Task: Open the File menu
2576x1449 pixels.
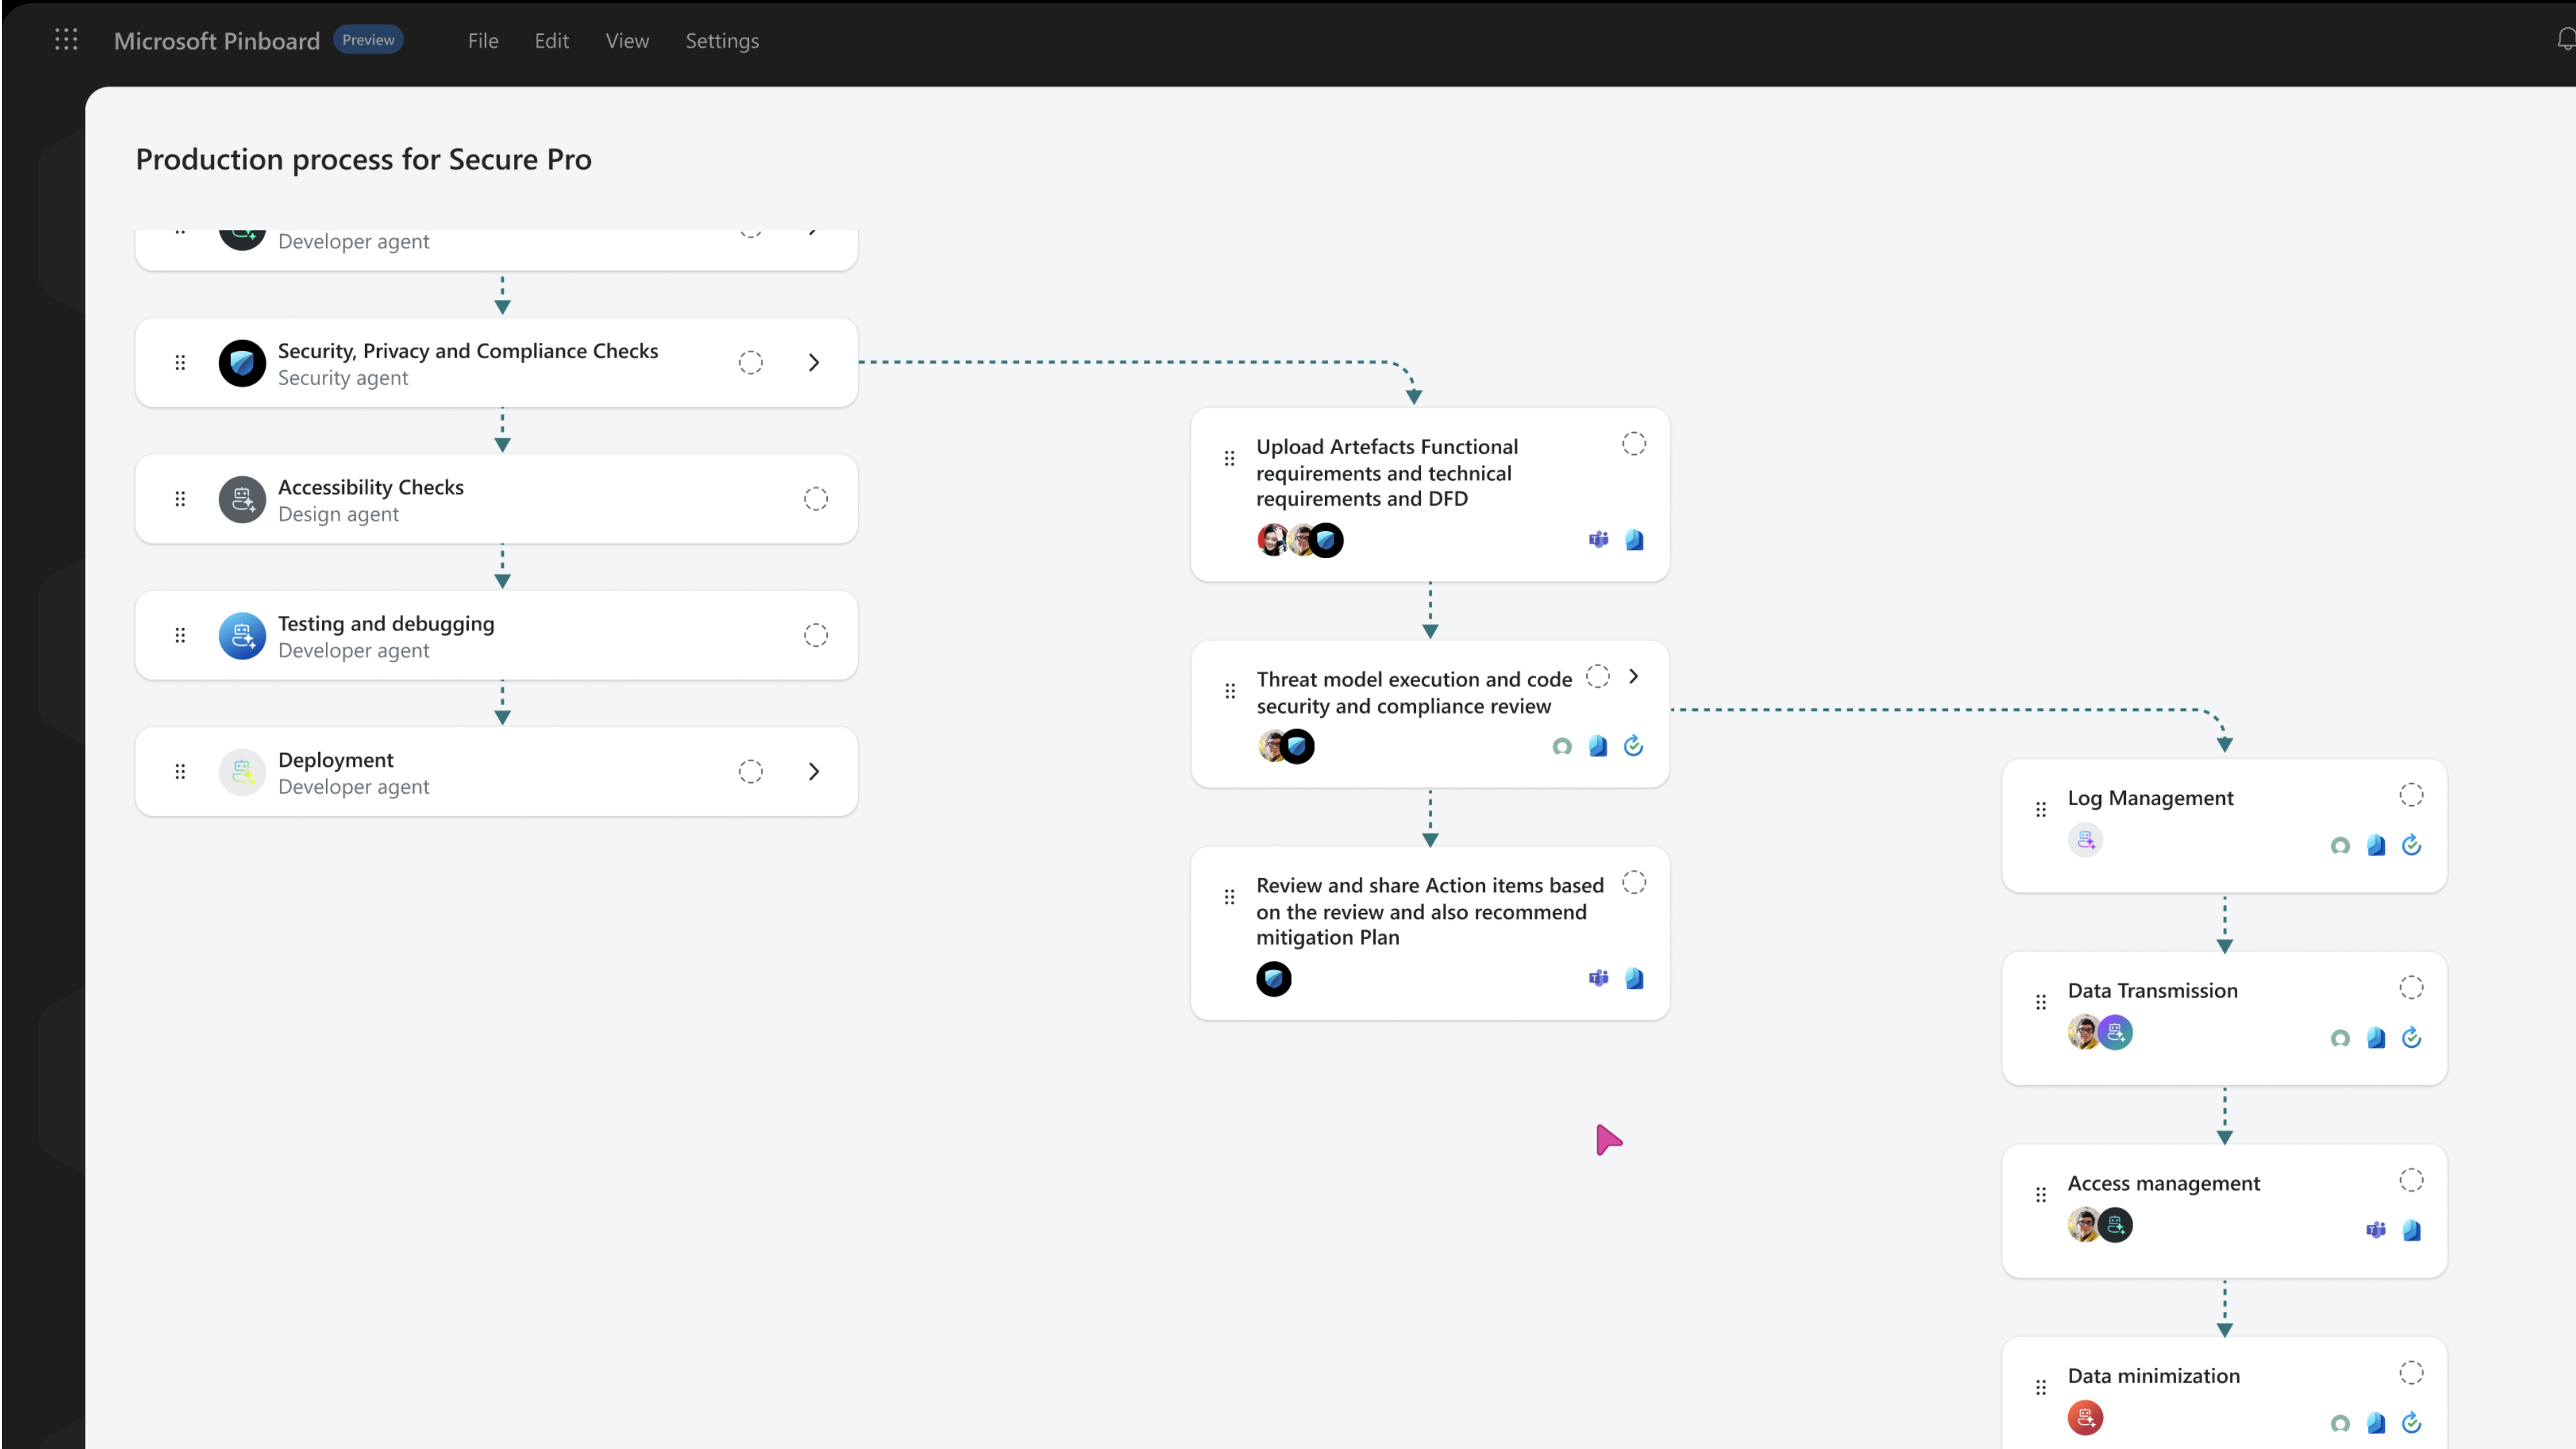Action: [483, 41]
